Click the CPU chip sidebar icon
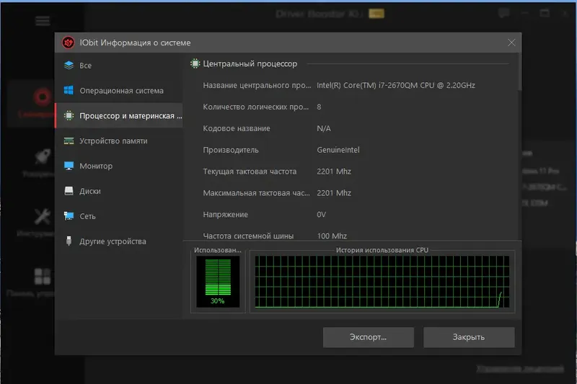 (69, 115)
